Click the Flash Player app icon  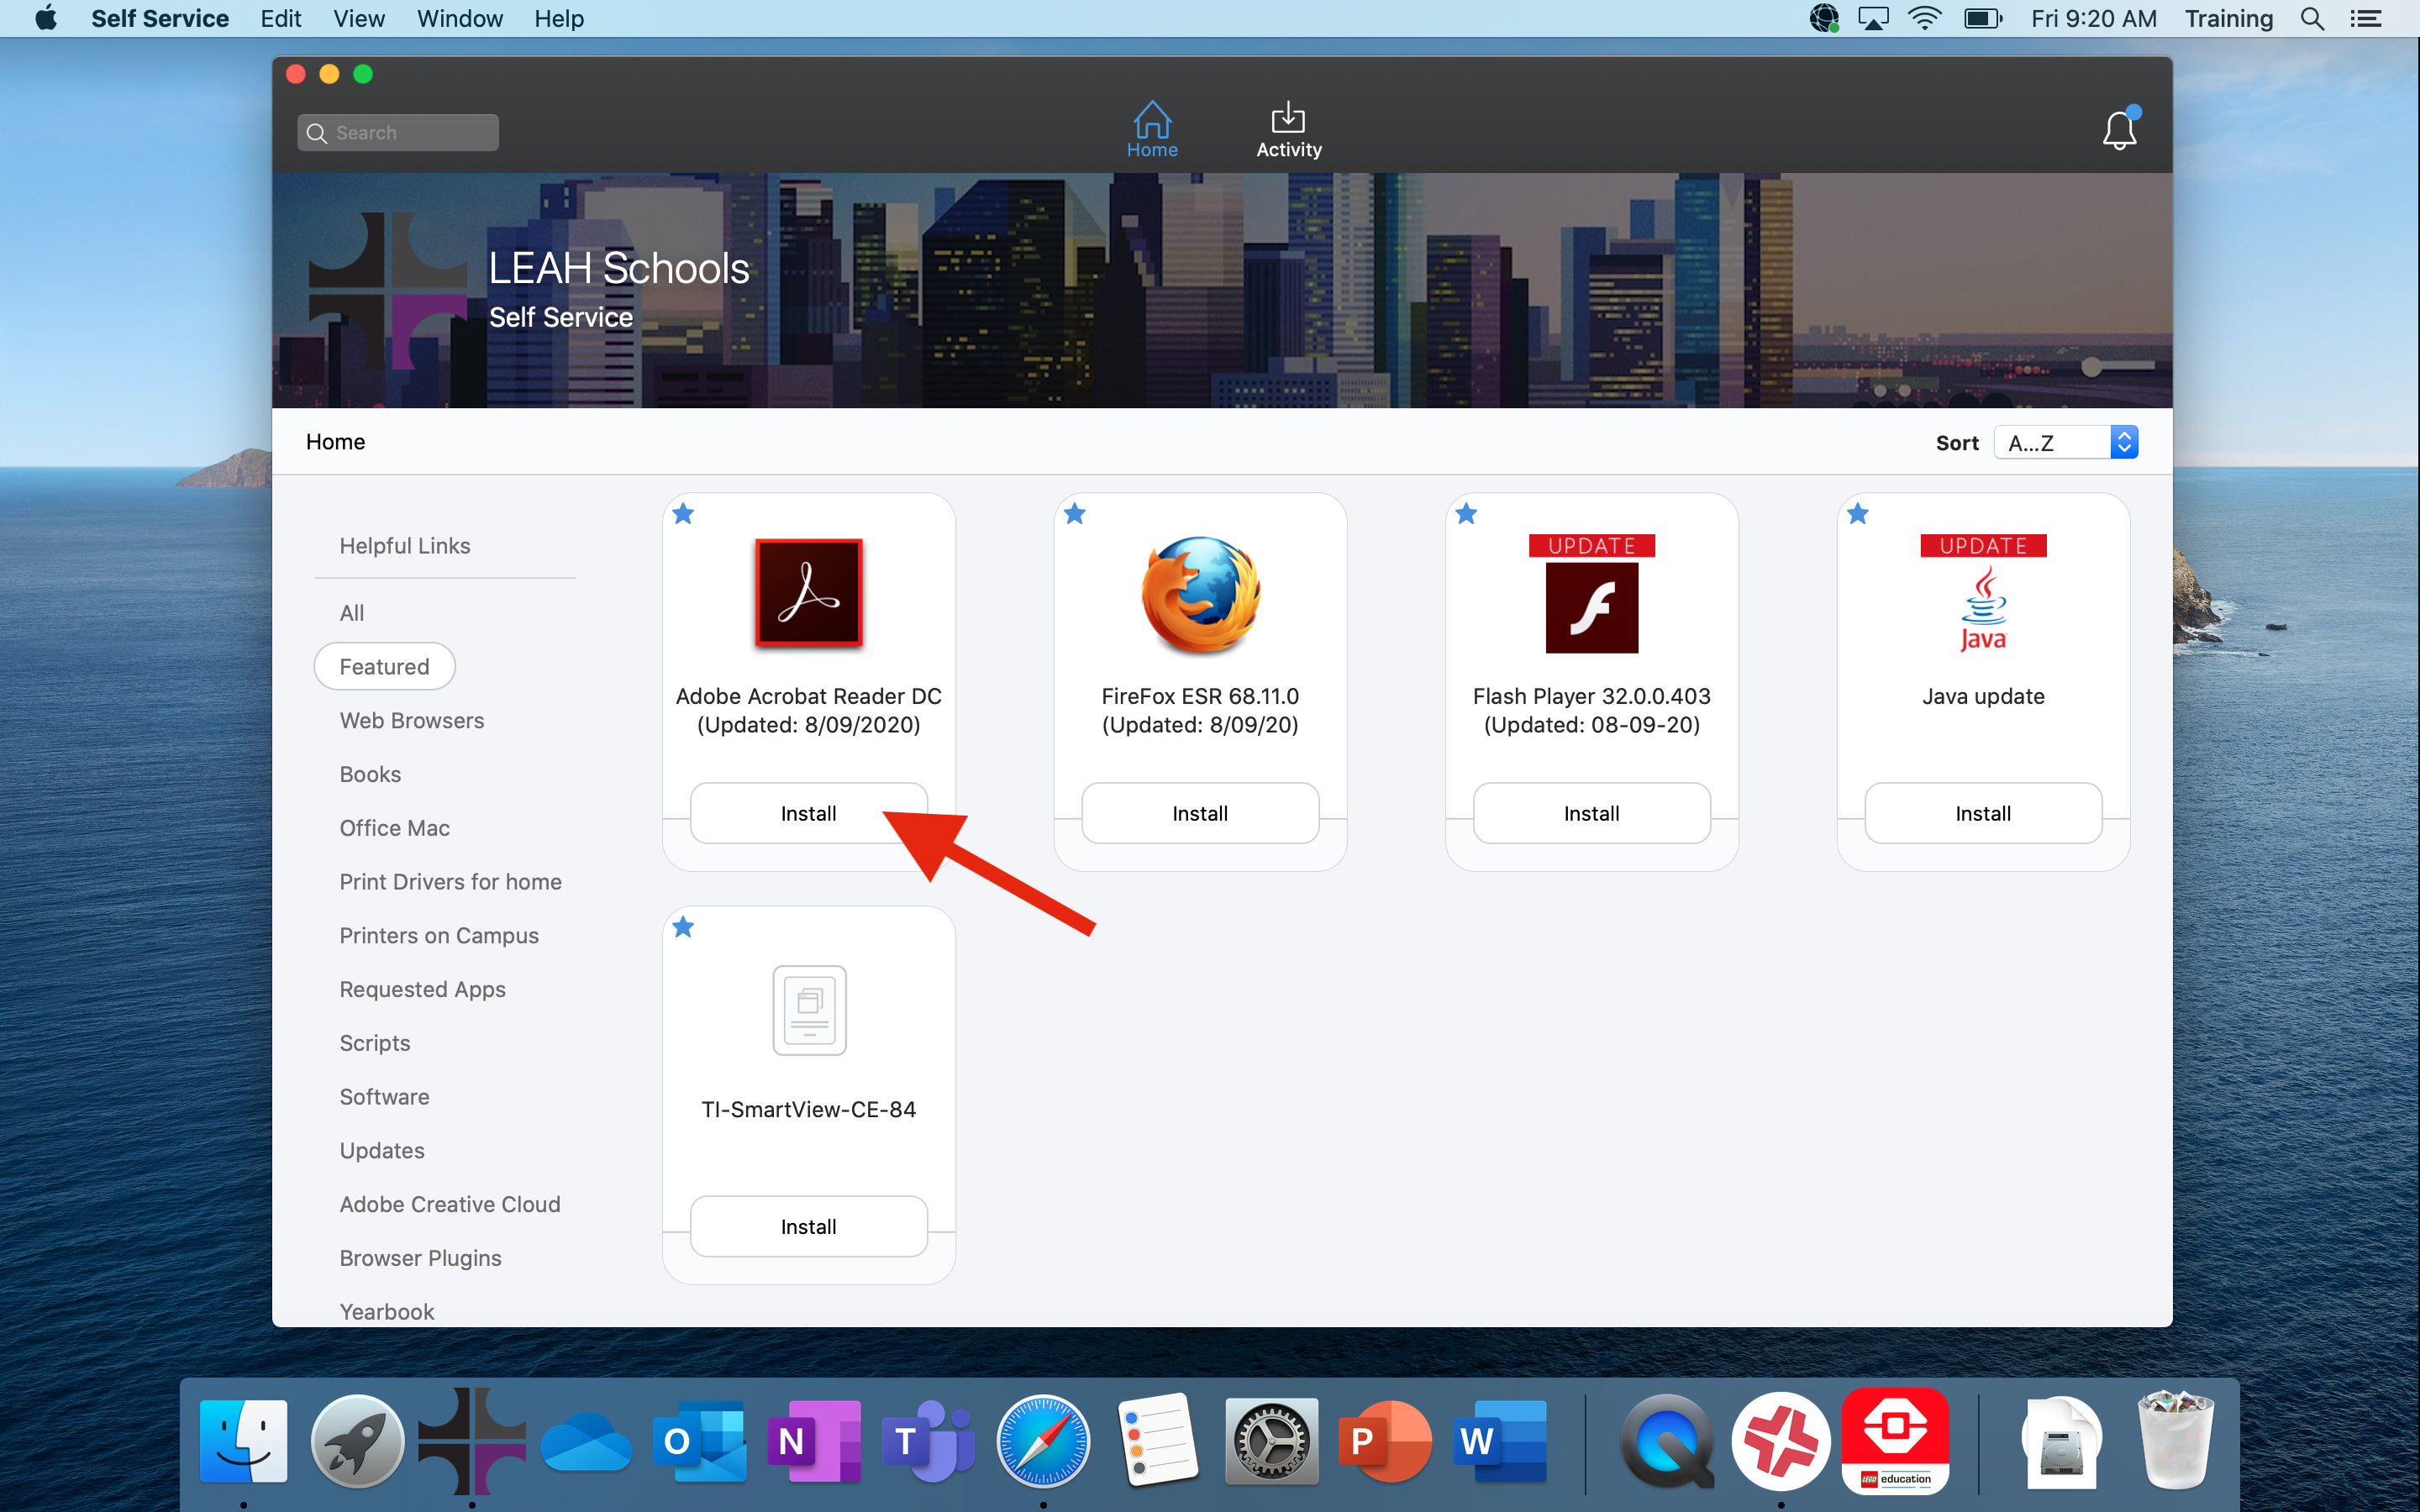tap(1592, 594)
